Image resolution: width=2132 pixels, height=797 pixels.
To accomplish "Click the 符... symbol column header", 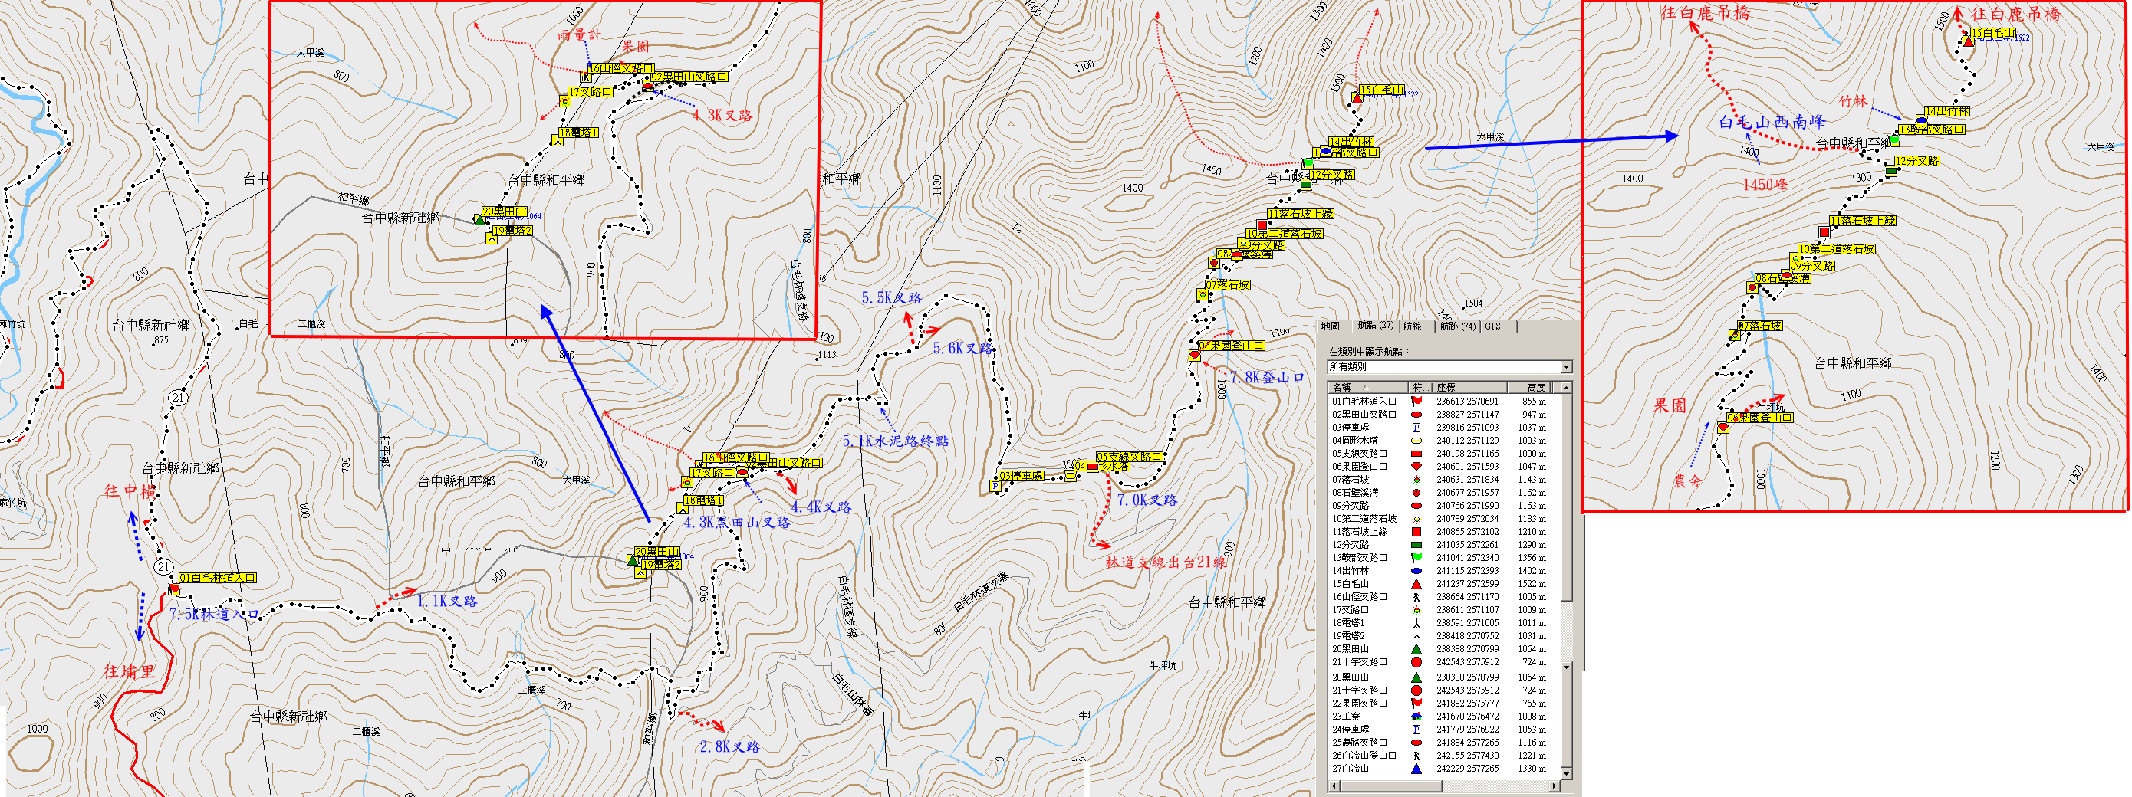I will [1420, 387].
